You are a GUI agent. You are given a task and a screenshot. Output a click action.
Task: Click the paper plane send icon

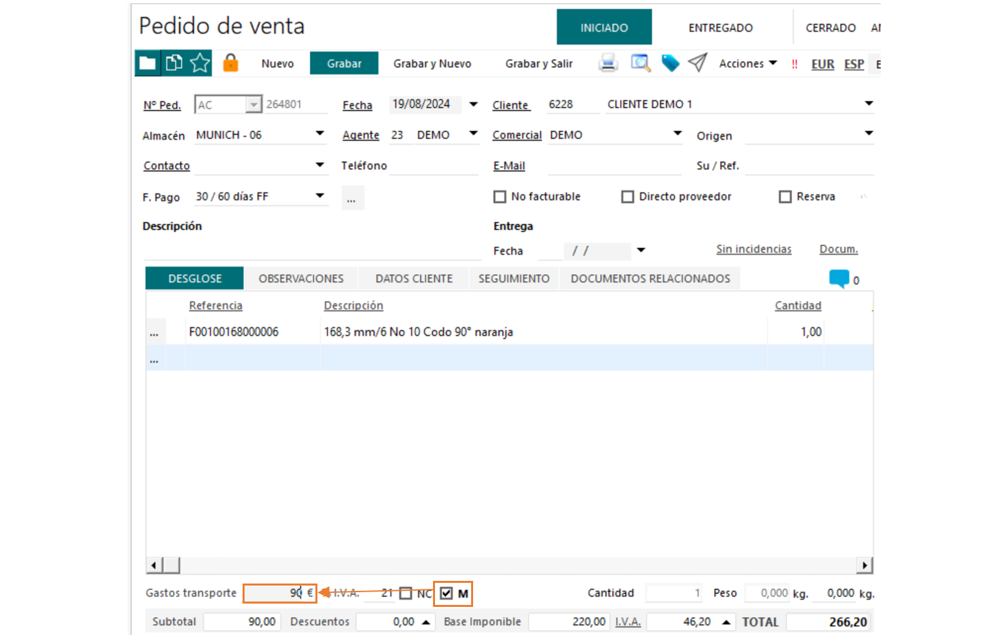point(698,63)
